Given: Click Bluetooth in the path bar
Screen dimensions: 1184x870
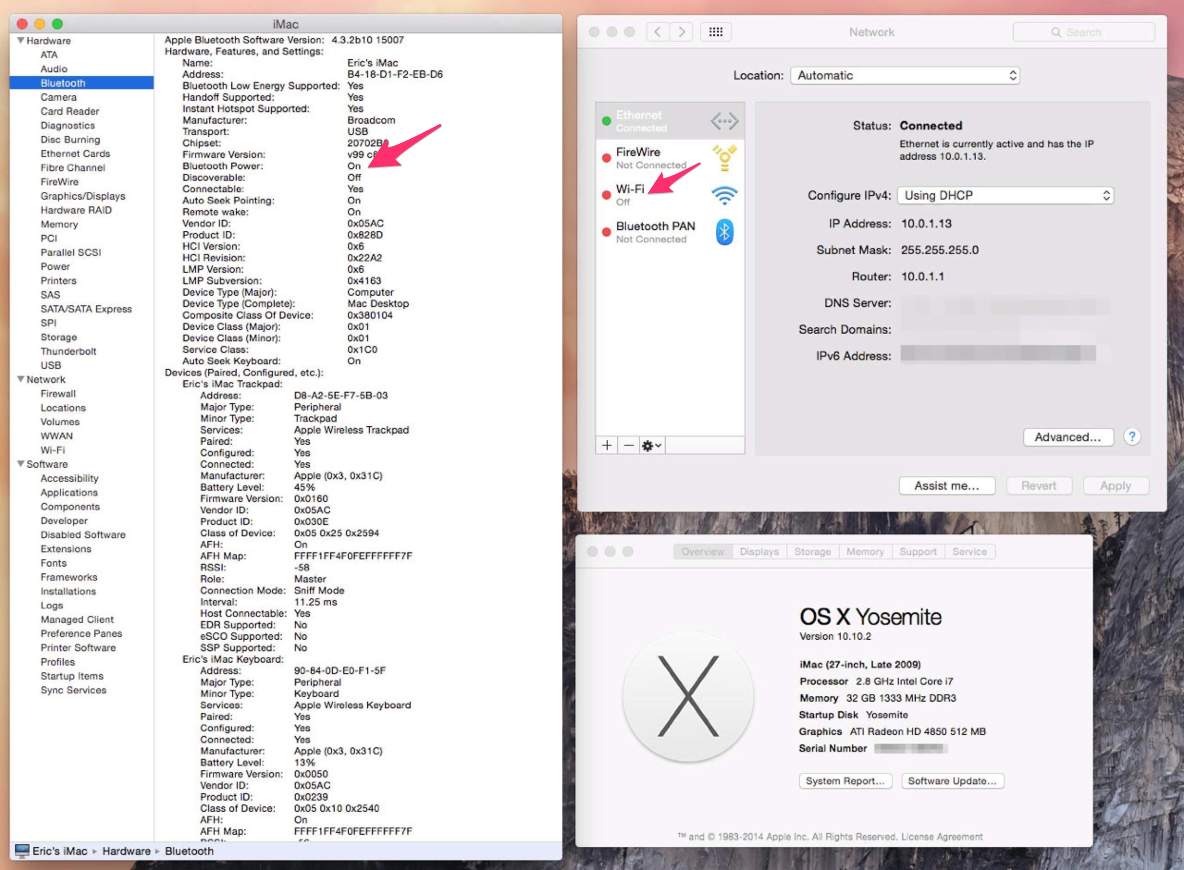Looking at the screenshot, I should [189, 851].
